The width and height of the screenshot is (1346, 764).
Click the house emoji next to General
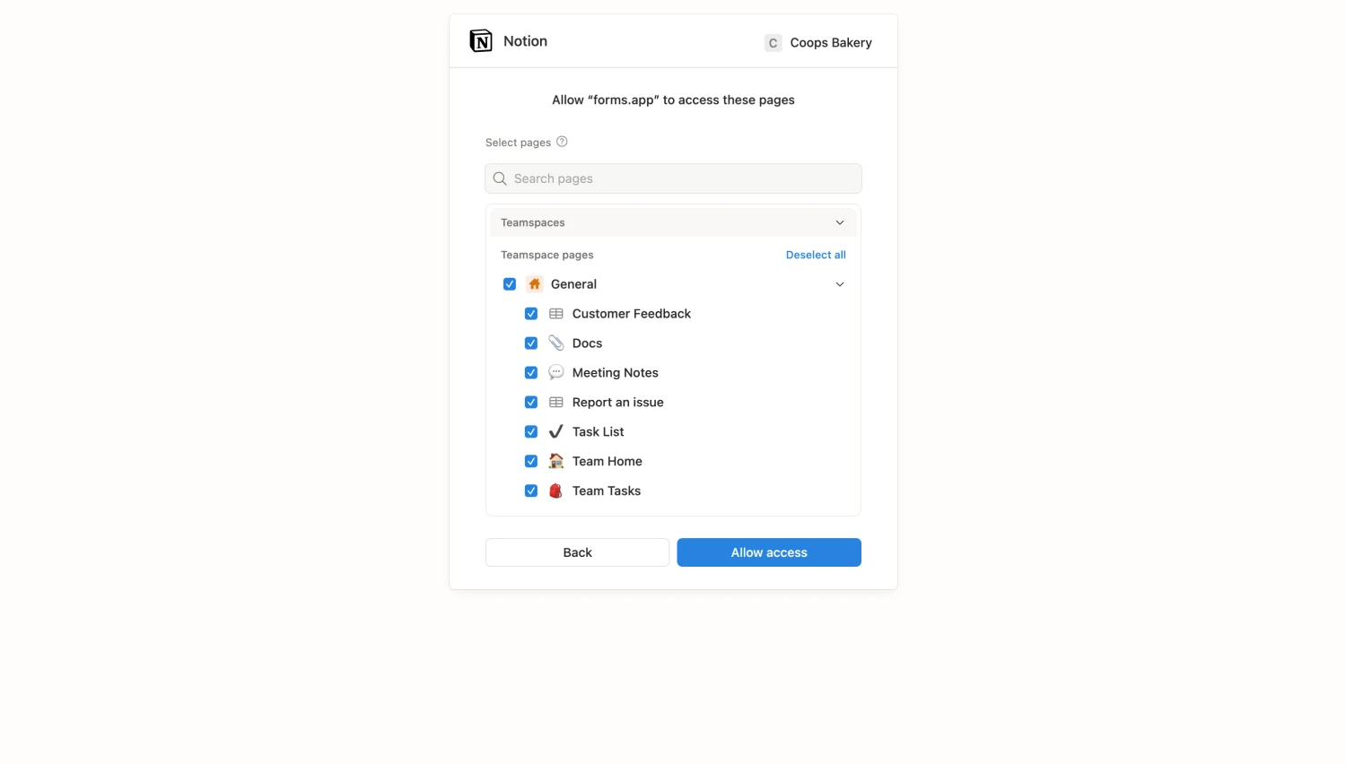click(x=534, y=283)
